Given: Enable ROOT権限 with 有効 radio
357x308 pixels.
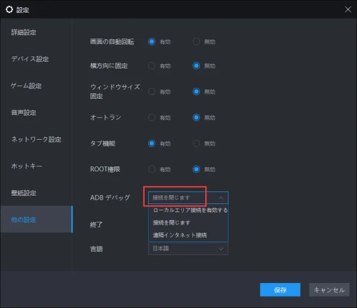Looking at the screenshot, I should coord(152,169).
